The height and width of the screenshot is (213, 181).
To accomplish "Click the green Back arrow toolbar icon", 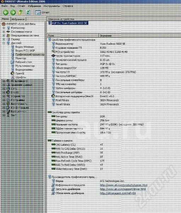I will (6, 12).
